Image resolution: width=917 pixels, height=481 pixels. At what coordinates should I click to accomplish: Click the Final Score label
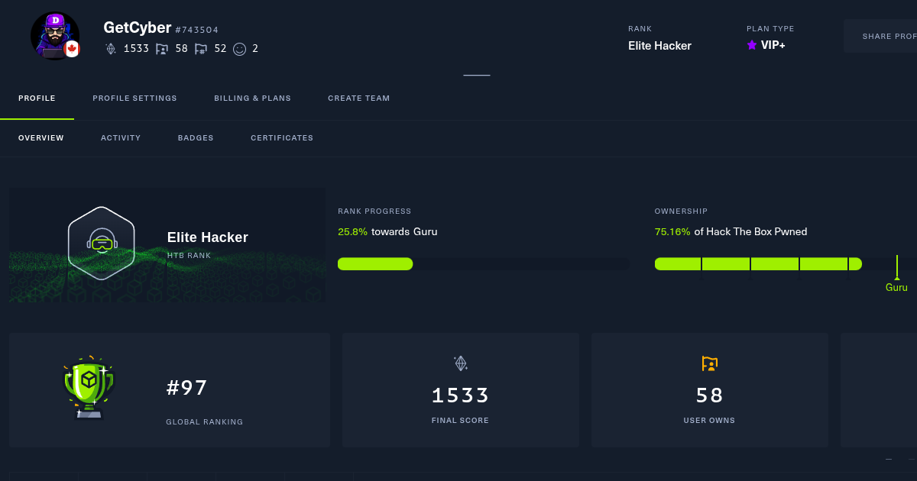tap(460, 421)
